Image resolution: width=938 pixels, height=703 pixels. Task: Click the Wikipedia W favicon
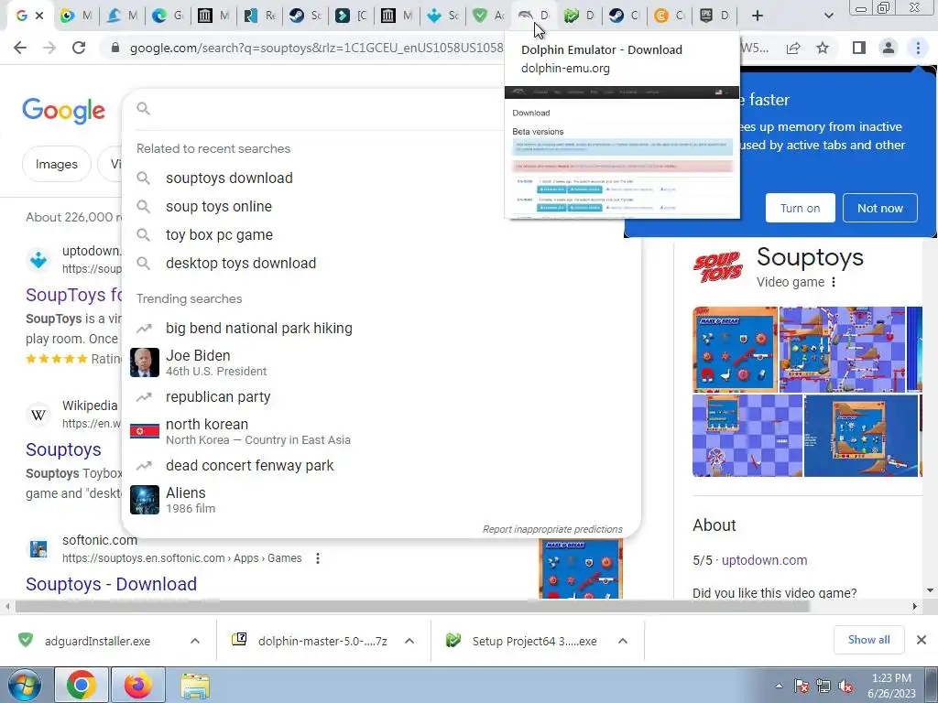[38, 415]
